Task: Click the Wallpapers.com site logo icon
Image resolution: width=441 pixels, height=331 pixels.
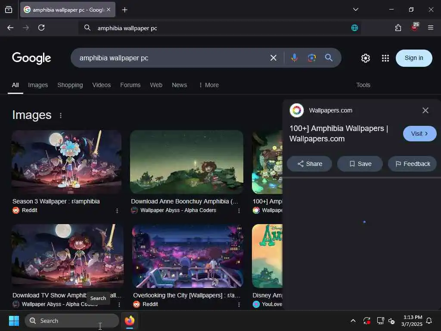Action: click(x=297, y=110)
